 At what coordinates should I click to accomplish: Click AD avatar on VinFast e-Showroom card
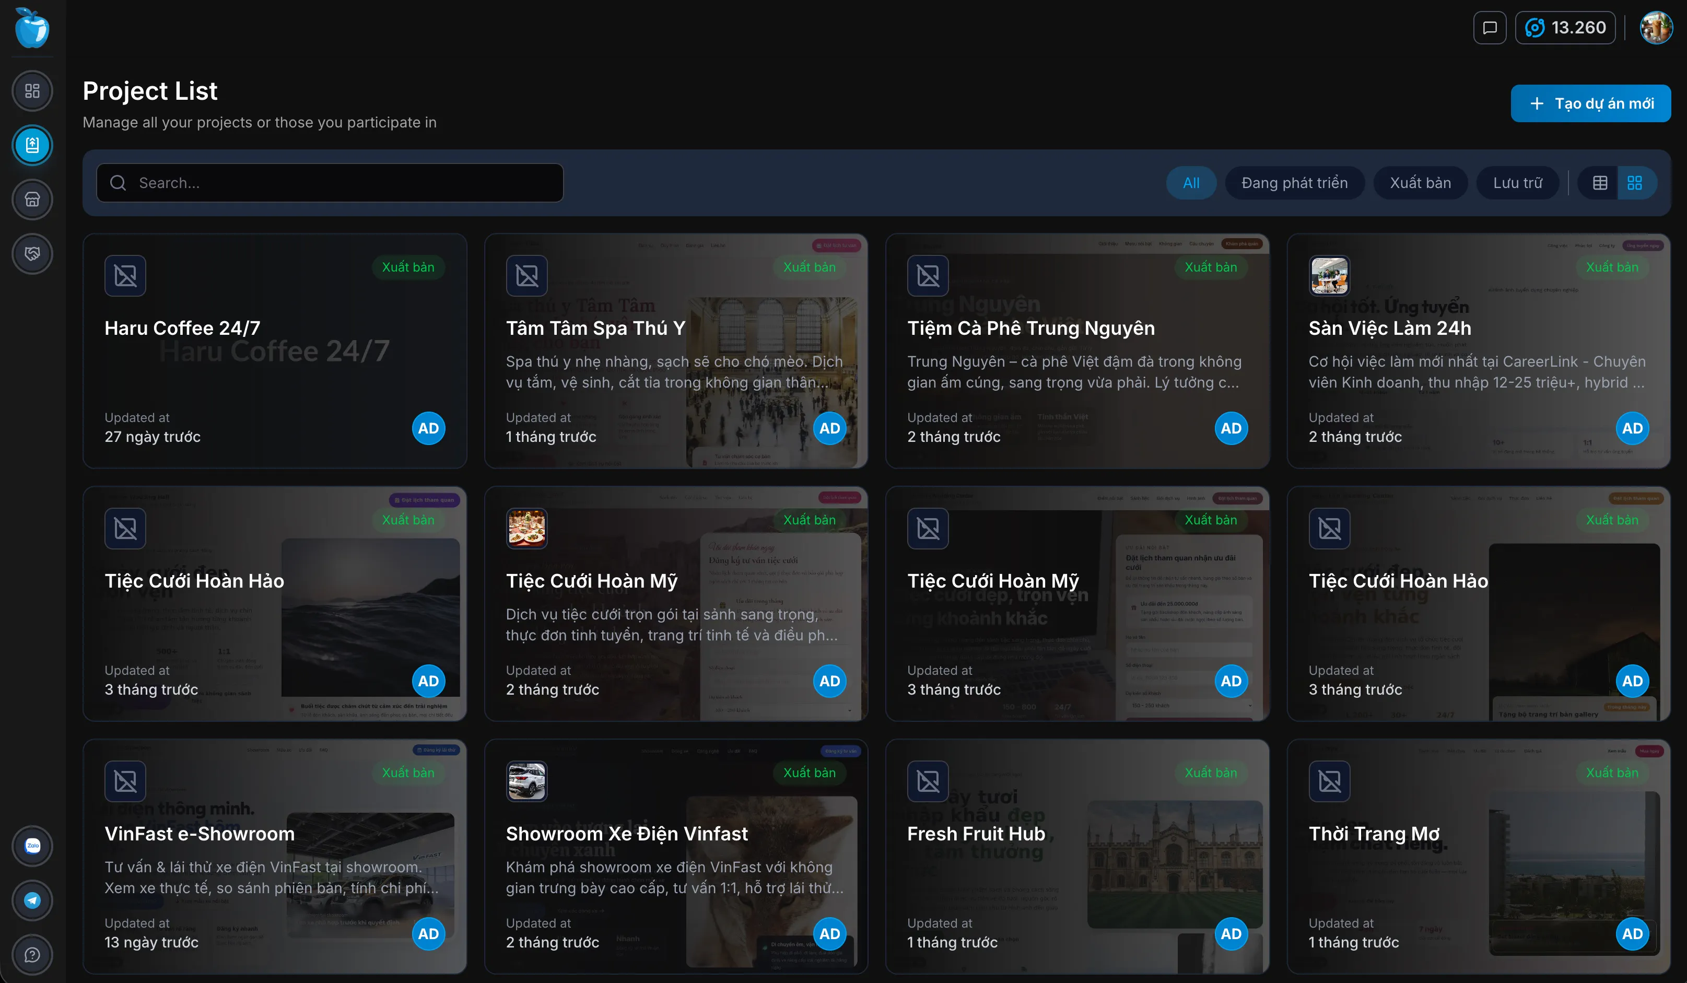[428, 933]
